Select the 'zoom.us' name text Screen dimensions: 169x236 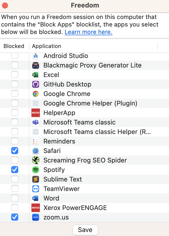pyautogui.click(x=56, y=217)
